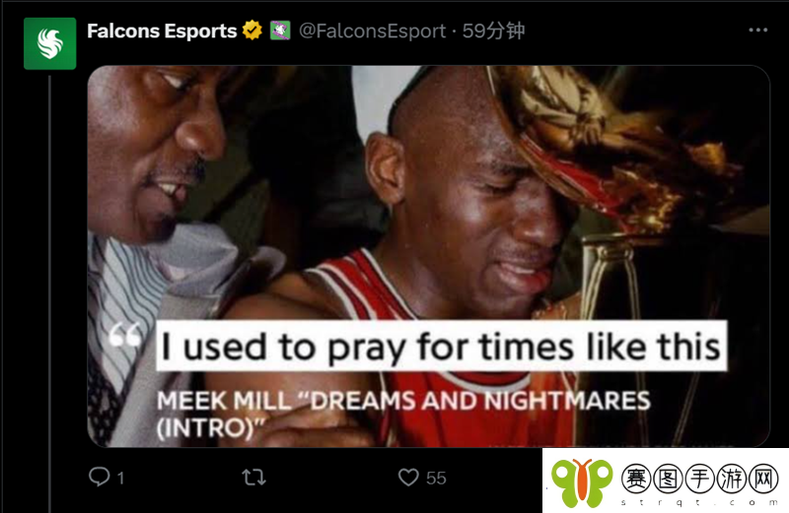This screenshot has height=513, width=789.
Task: Open the three-dot more options menu
Action: (757, 31)
